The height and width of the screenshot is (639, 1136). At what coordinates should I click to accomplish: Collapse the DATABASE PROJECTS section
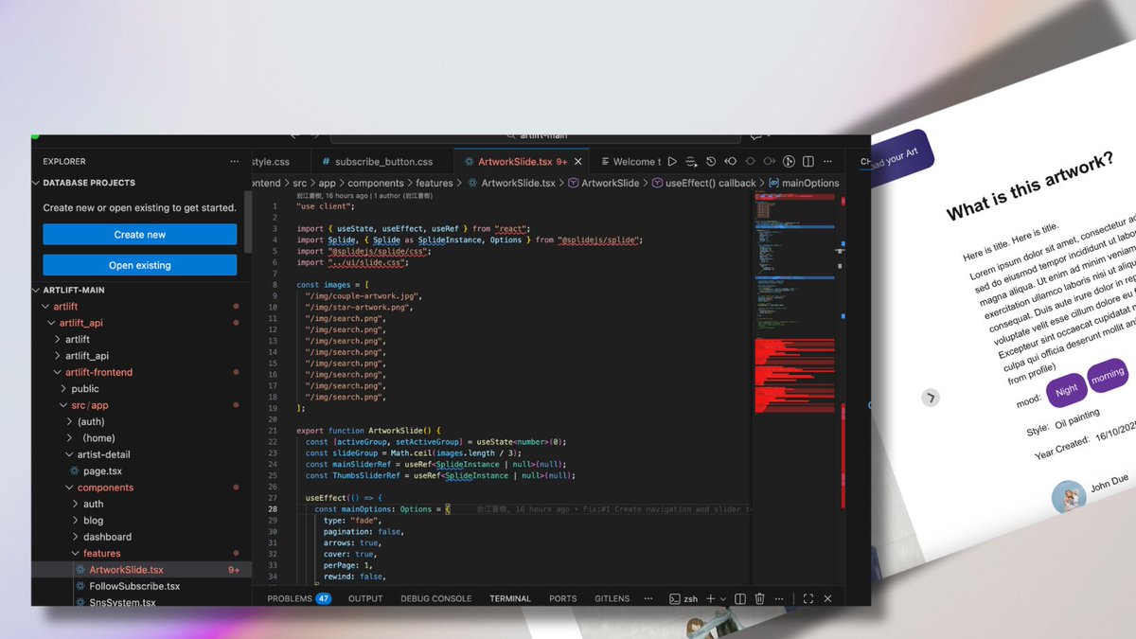pyautogui.click(x=36, y=183)
